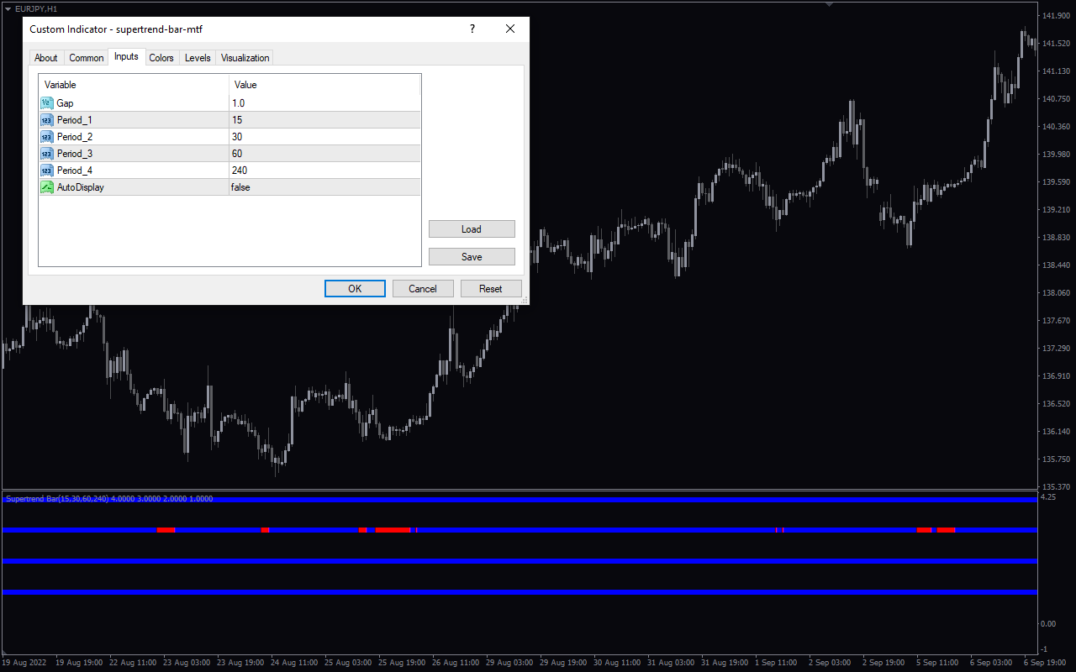Open the help question mark button

pos(472,29)
